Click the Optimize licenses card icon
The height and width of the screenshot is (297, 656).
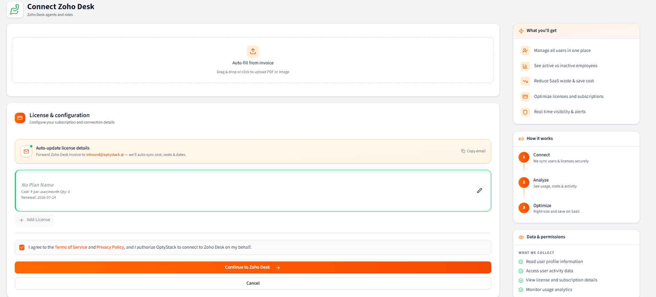[x=525, y=97]
